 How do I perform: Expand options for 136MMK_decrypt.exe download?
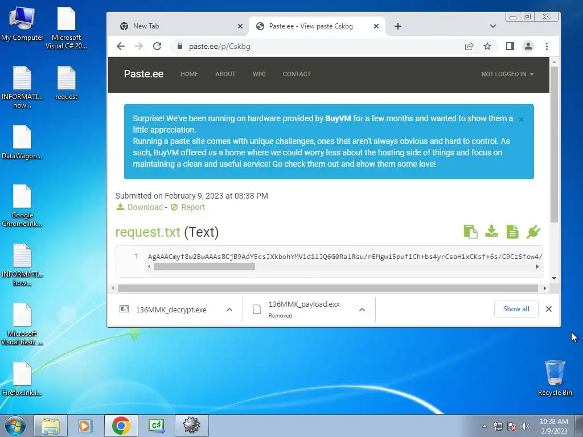point(229,310)
